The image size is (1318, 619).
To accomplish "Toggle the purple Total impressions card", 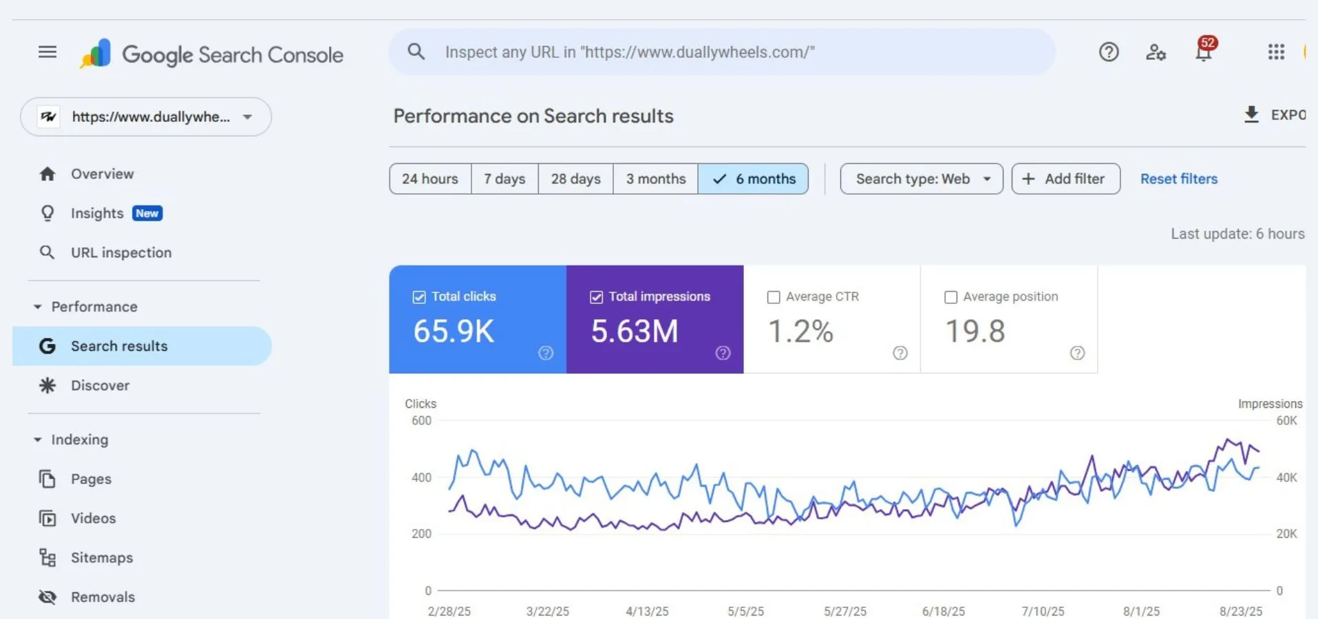I will [x=655, y=320].
